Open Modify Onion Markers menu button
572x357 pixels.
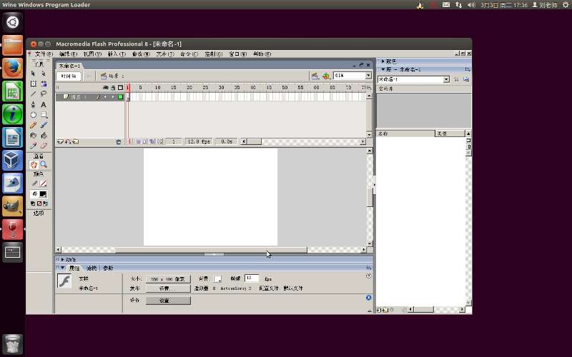[x=159, y=141]
